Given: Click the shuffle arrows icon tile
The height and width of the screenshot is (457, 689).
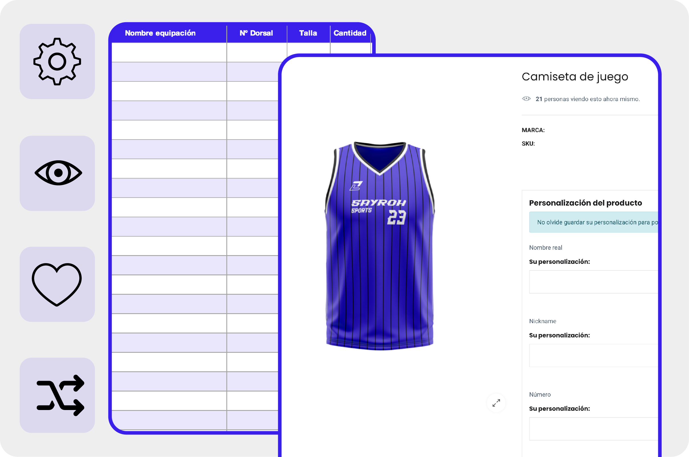Looking at the screenshot, I should [57, 395].
